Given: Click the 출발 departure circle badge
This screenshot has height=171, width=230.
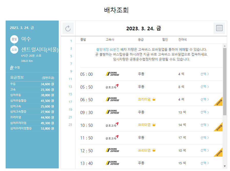Looking at the screenshot, I should point(14,39).
